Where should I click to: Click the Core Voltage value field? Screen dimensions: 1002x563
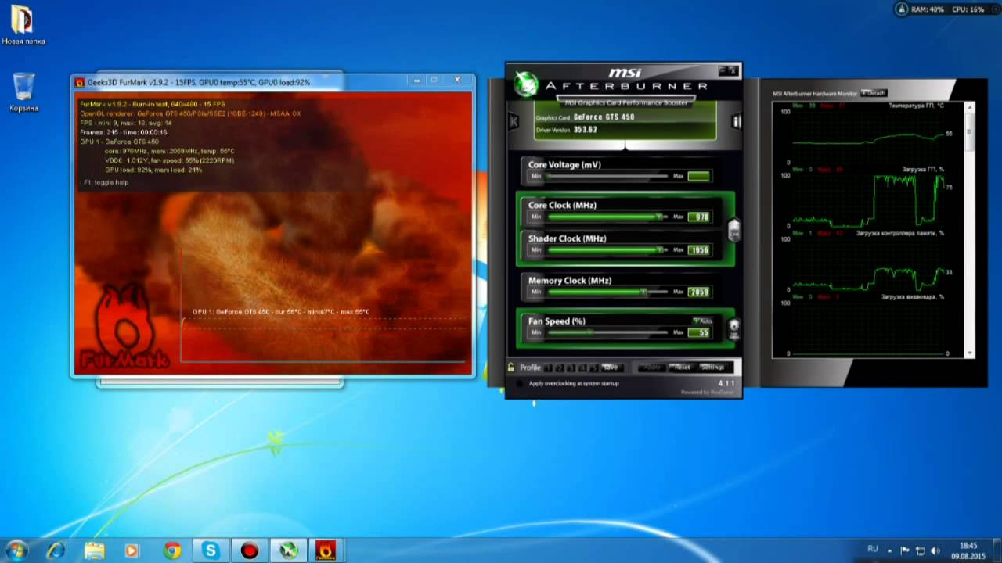click(699, 177)
